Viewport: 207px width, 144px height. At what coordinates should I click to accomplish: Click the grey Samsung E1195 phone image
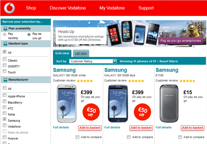tap(169, 104)
